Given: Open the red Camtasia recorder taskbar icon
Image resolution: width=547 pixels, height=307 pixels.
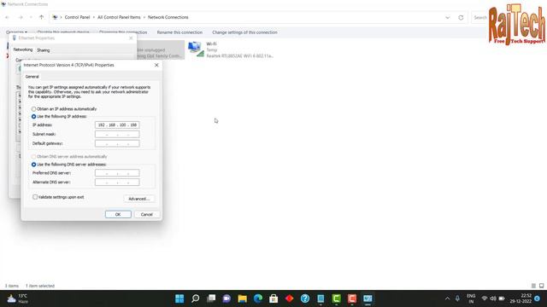Looking at the screenshot, I should pyautogui.click(x=352, y=298).
